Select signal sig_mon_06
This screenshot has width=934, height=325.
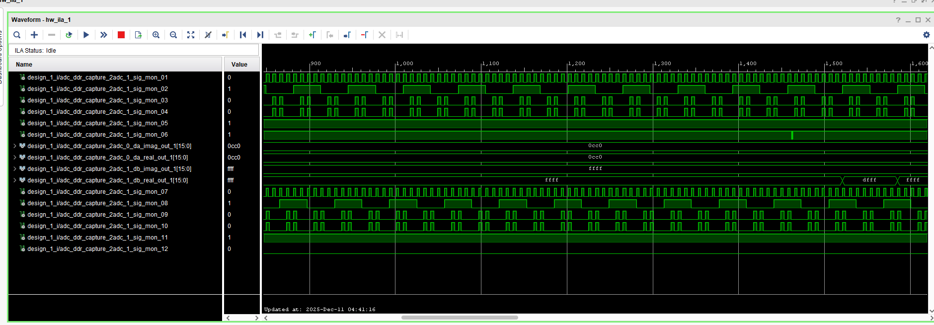coord(97,135)
